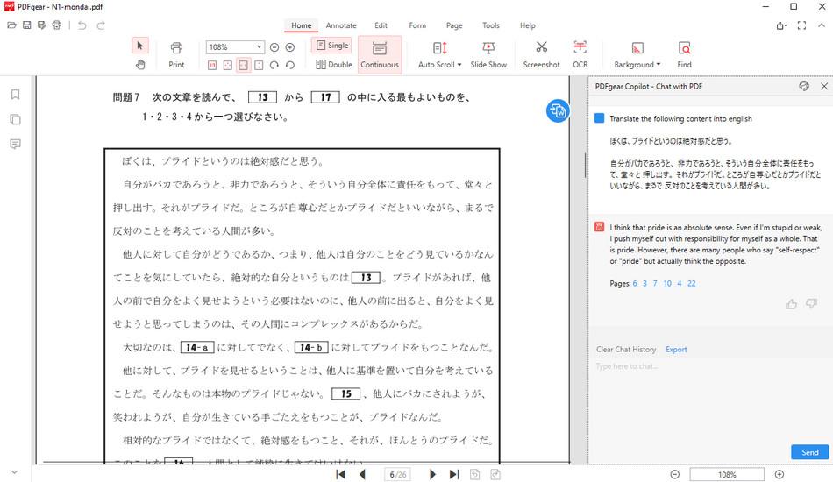Click the chat input field
833x482 pixels.
click(x=709, y=400)
